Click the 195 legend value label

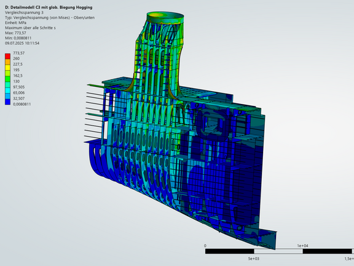coord(16,70)
